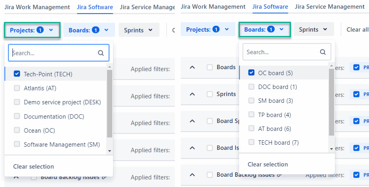Screen dimensions: 369x187
Task: Expand the Sprints dropdown next to the Clear all button
Action: pyautogui.click(x=314, y=29)
